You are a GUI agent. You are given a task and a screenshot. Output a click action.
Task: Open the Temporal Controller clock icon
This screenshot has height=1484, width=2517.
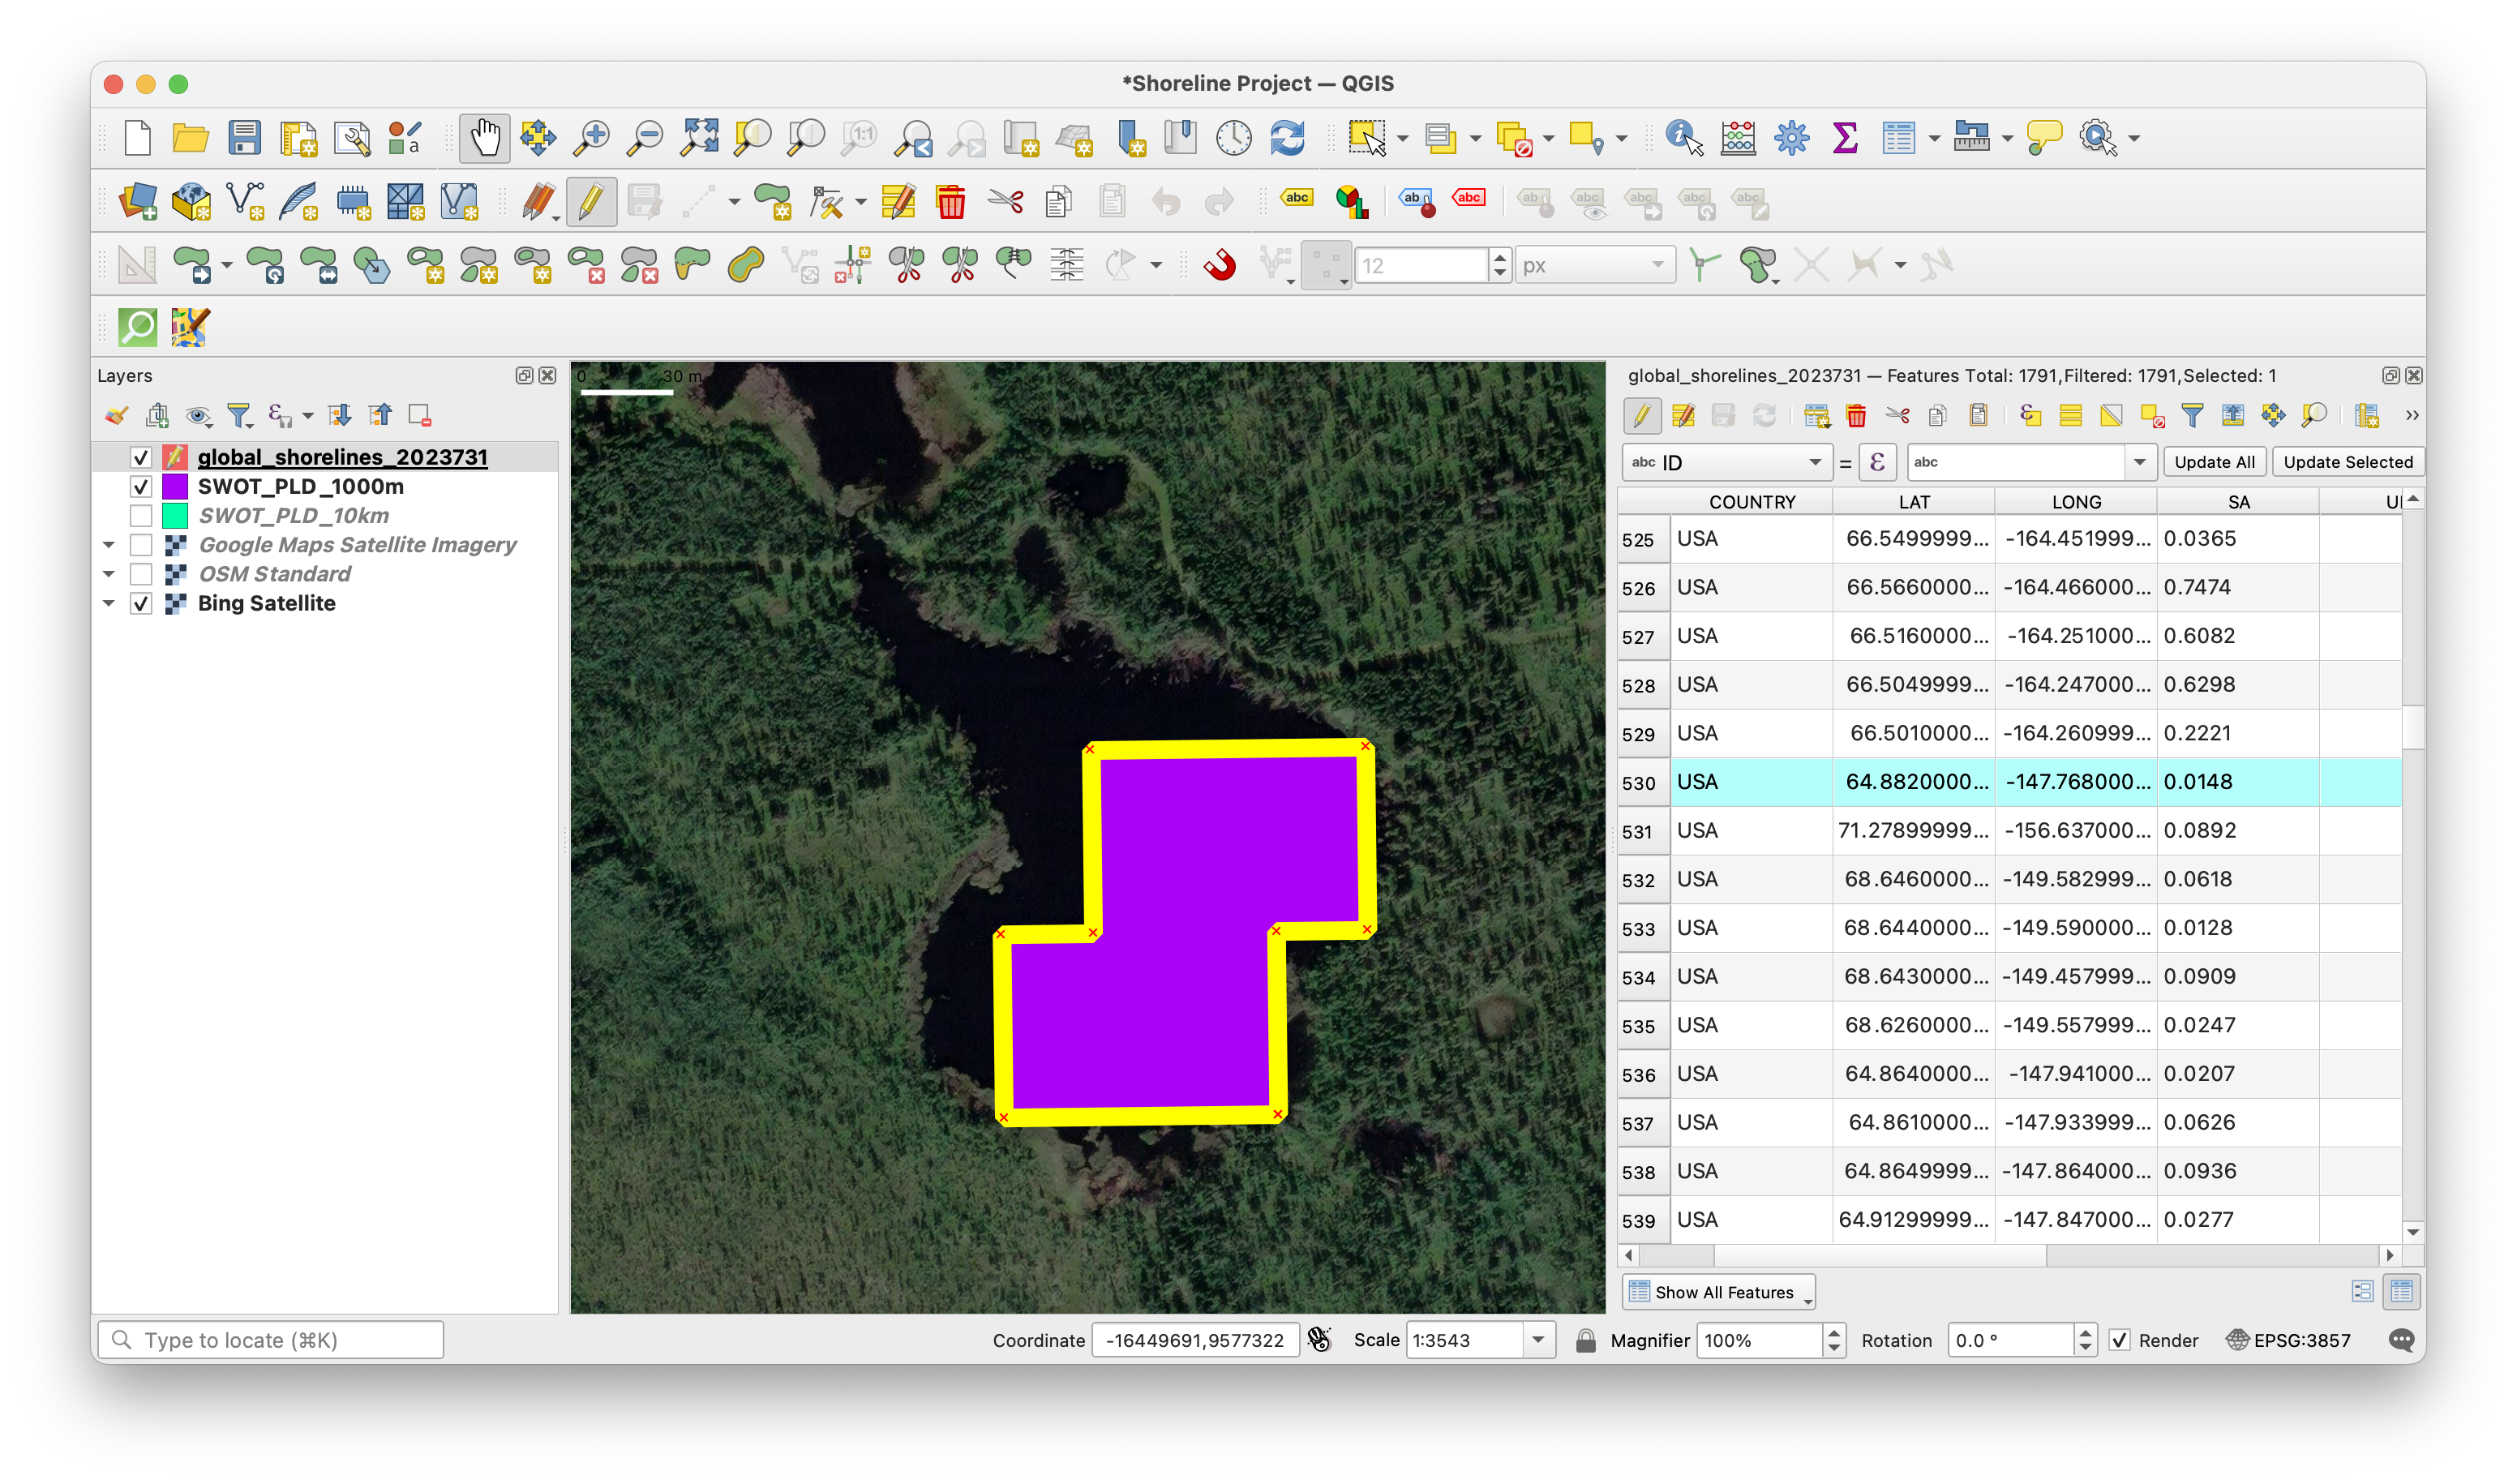coord(1233,137)
